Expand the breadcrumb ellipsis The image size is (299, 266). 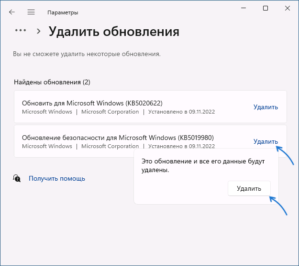pos(21,30)
